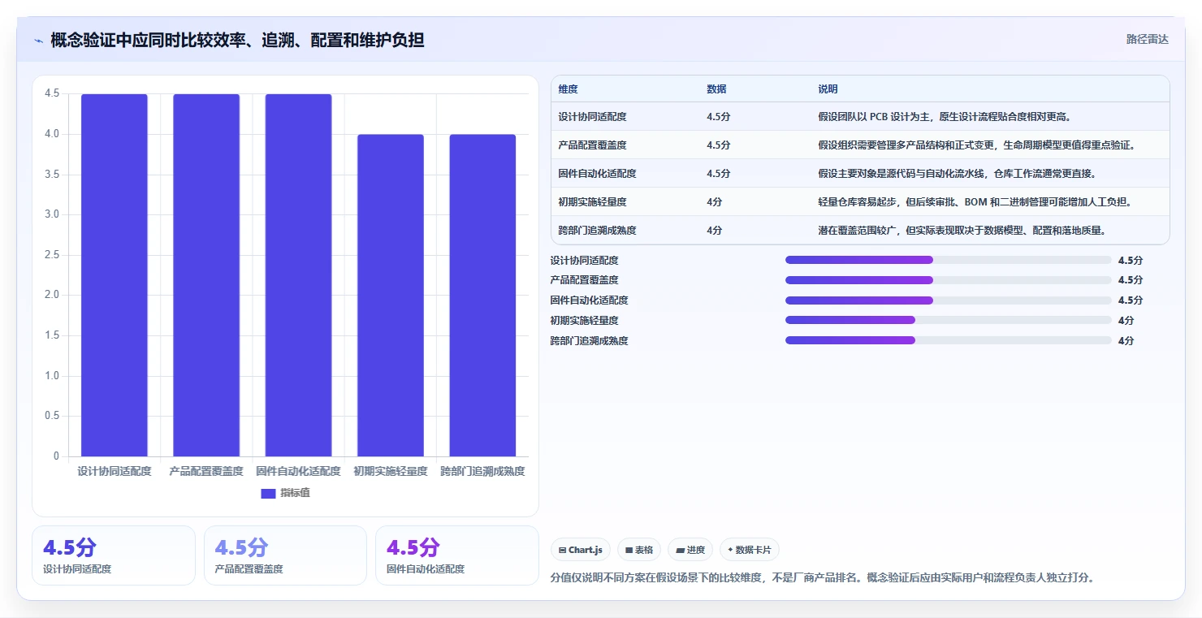Click the 设计协同适配度 x-axis label under the chart

115,471
